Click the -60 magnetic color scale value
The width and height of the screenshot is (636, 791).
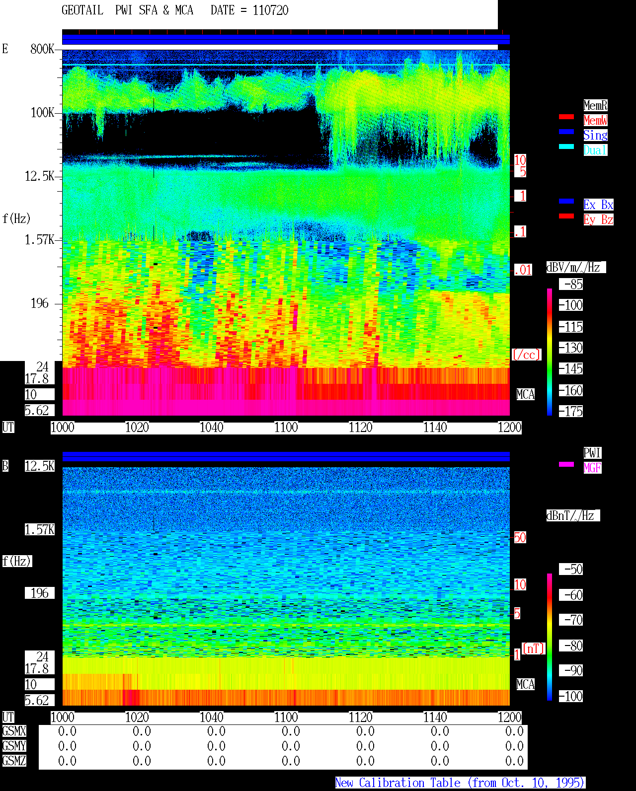coord(571,595)
